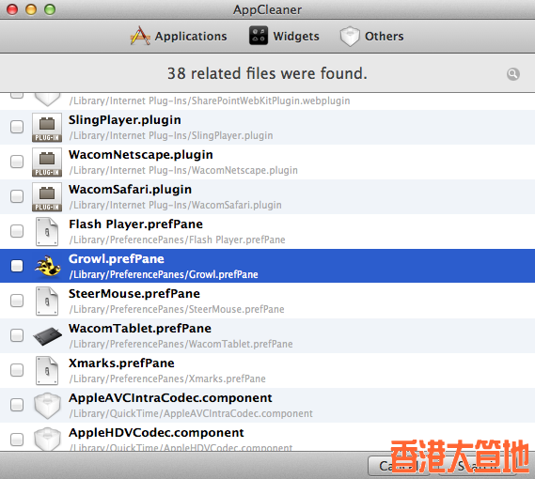
Task: Switch to the Widgets tab
Action: (x=284, y=36)
